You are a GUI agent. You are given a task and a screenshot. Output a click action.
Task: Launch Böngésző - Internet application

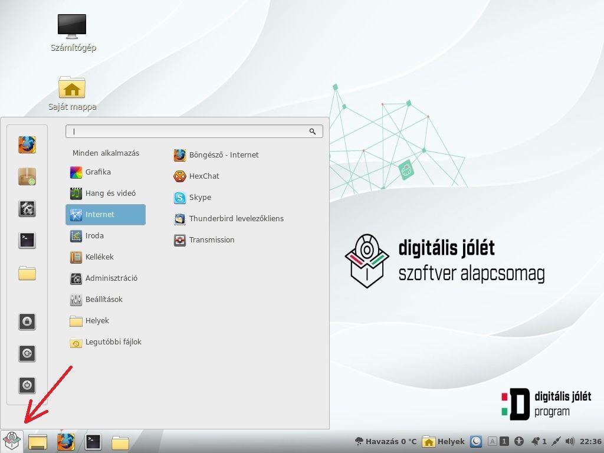point(216,155)
